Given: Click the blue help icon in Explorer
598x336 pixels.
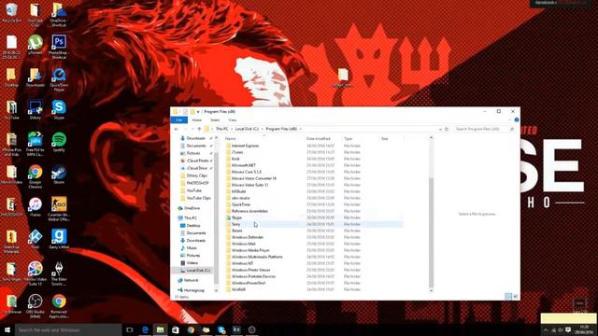Looking at the screenshot, I should pyautogui.click(x=517, y=120).
